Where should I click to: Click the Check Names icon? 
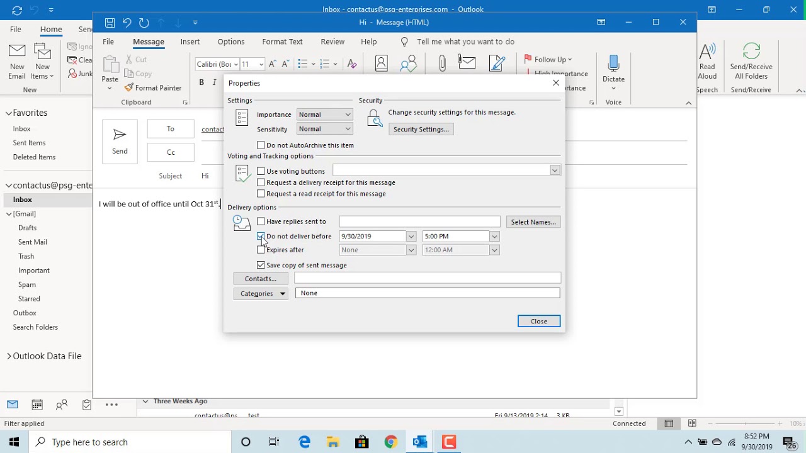coord(409,64)
